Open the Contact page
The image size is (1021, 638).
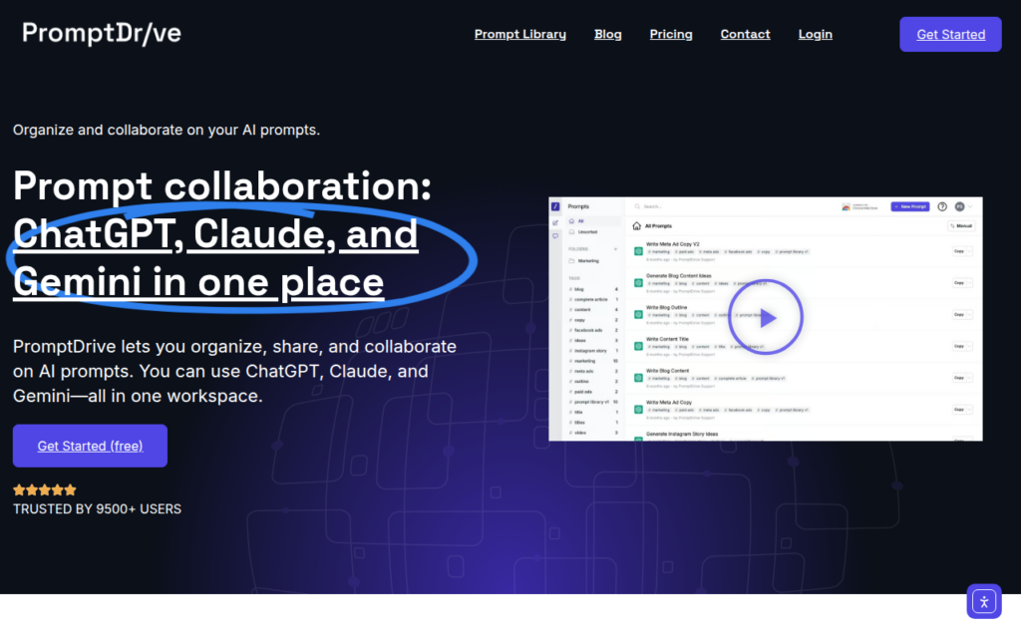[x=745, y=34]
